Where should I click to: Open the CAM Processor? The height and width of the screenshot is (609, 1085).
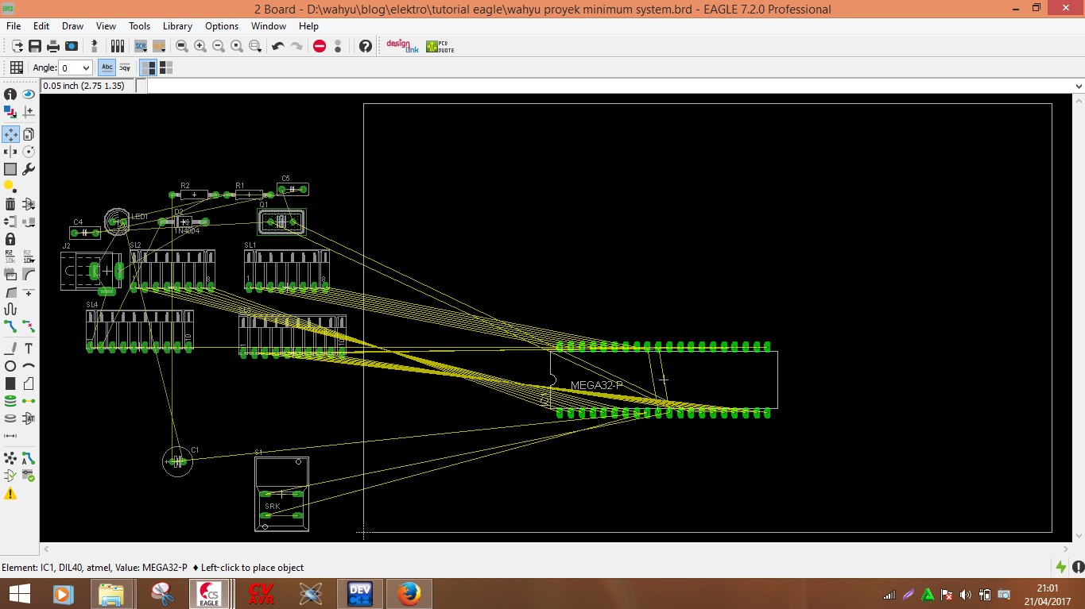click(x=72, y=46)
